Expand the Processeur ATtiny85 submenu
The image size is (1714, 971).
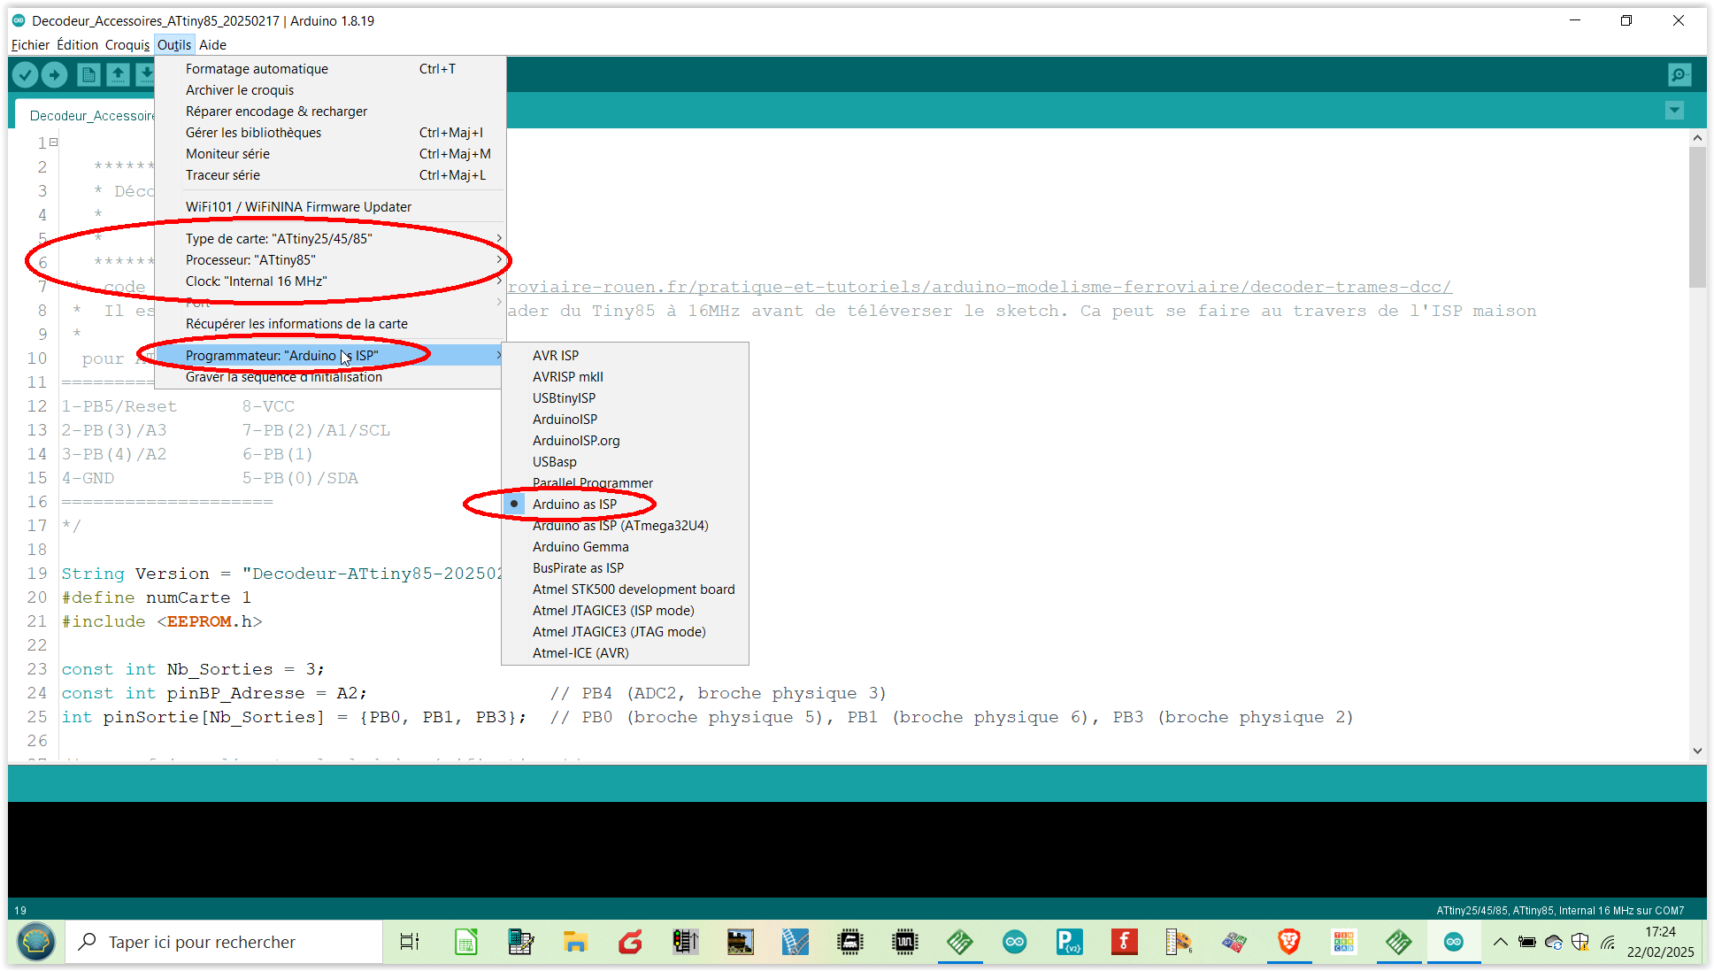330,260
